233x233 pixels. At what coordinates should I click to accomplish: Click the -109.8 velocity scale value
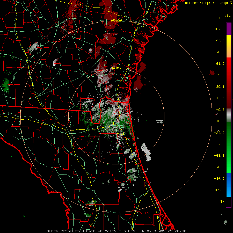tap(219, 190)
